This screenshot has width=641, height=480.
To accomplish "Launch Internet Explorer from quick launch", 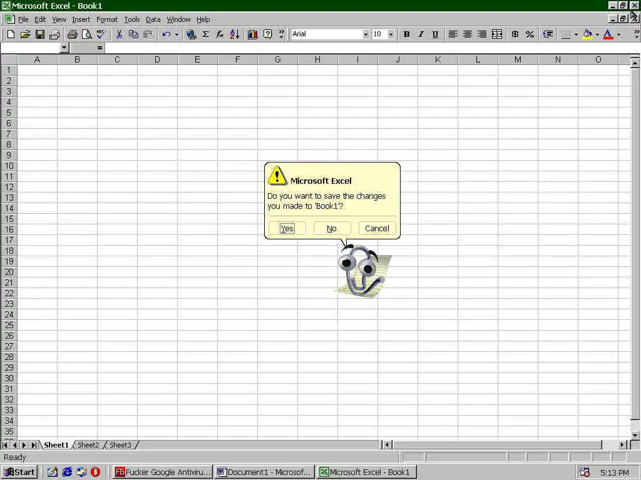I will (67, 472).
